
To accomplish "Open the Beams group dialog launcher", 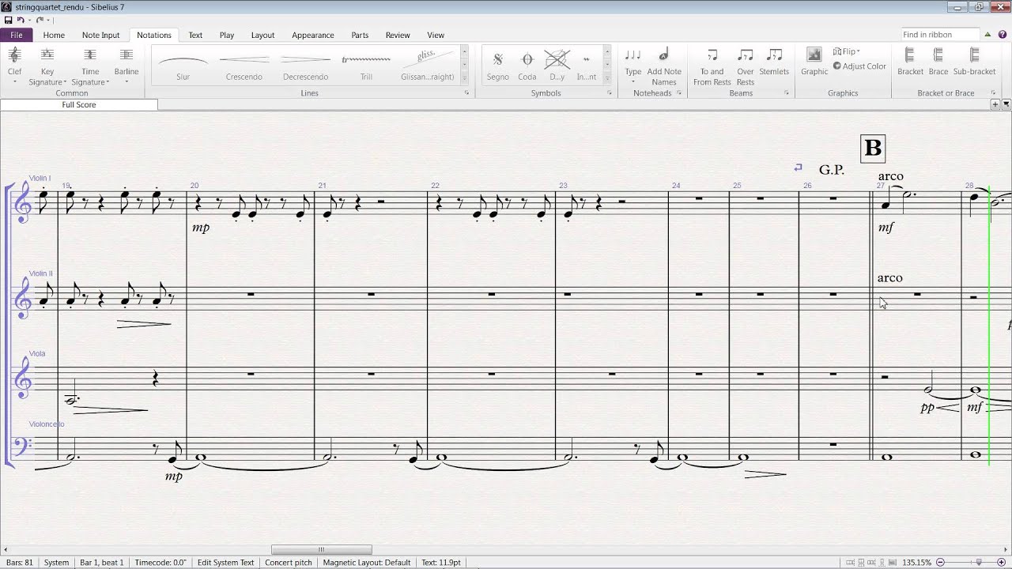I will click(x=787, y=93).
